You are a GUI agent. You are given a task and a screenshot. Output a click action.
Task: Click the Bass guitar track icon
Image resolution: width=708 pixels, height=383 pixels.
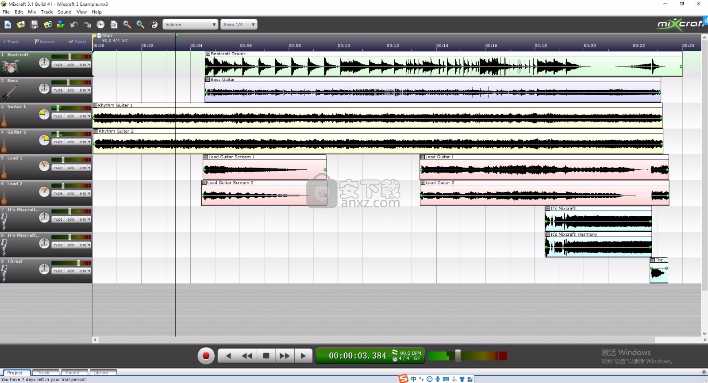9,92
